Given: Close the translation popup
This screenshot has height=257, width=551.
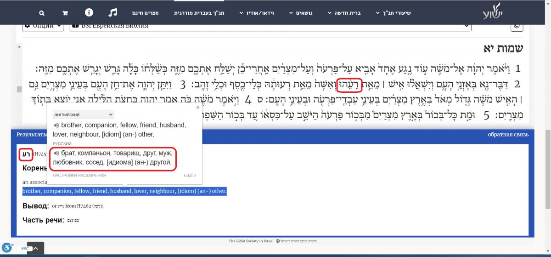Looking at the screenshot, I should (198, 108).
